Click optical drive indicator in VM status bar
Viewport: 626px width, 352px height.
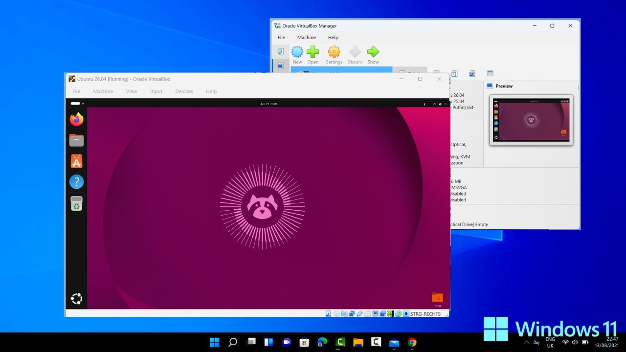click(336, 314)
